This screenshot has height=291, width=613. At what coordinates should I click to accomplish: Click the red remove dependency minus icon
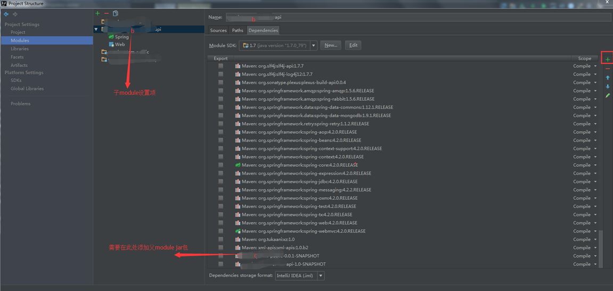(x=608, y=69)
